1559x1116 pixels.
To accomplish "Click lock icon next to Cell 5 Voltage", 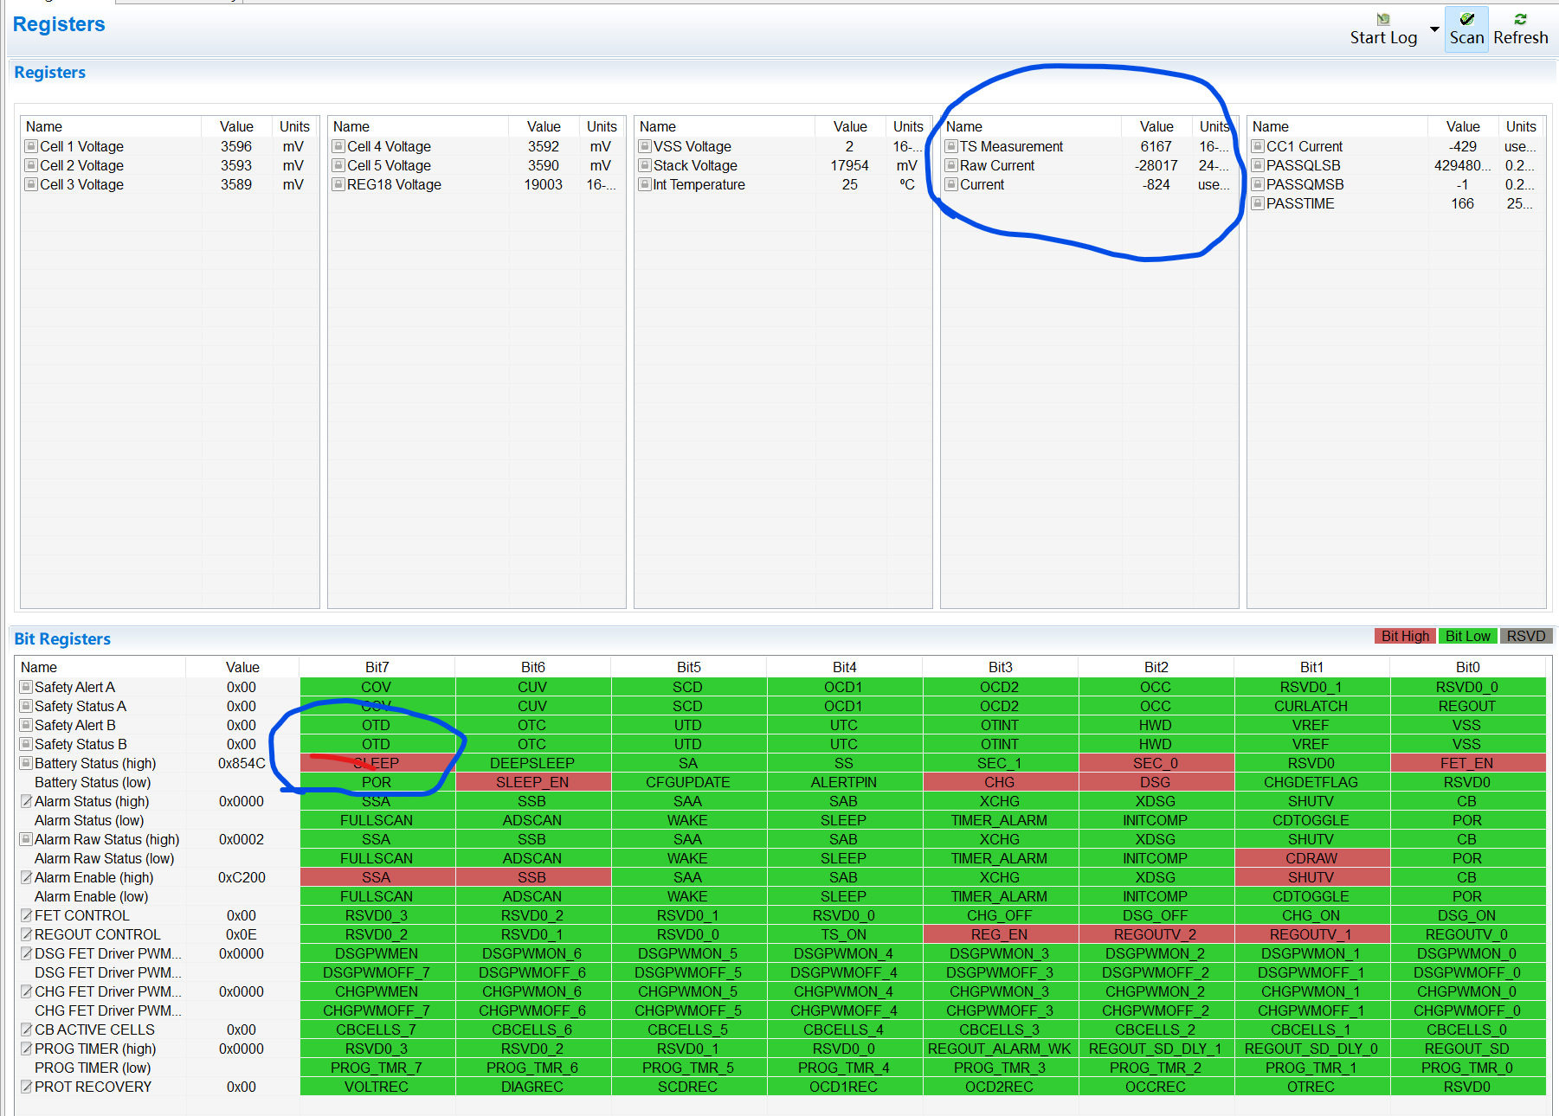I will pyautogui.click(x=338, y=165).
